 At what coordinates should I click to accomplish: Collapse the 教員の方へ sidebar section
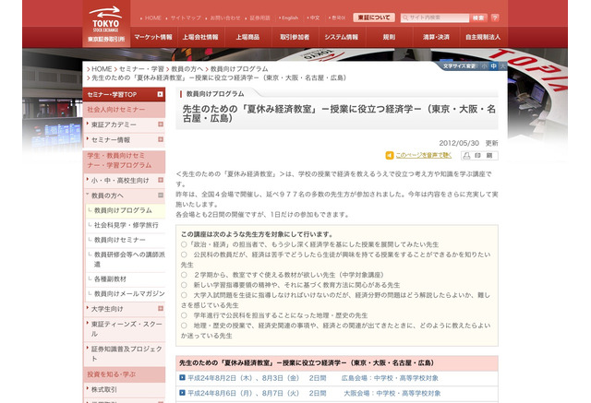(88, 196)
